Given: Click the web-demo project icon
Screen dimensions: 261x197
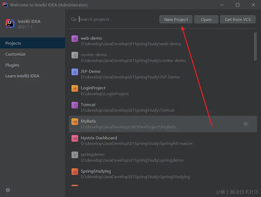Looking at the screenshot, I should [x=75, y=39].
